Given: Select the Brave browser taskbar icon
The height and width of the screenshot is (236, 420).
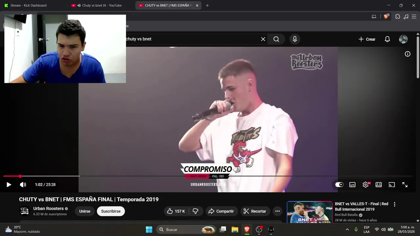Looking at the screenshot, I should [247, 229].
